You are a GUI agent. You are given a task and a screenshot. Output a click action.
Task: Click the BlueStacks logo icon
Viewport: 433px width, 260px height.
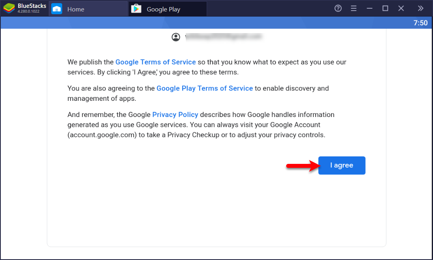click(x=9, y=8)
